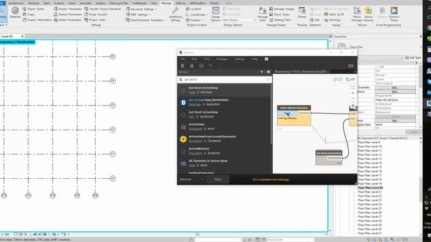The height and width of the screenshot is (242, 431).
Task: Open Additional Settings dropdown
Action: pos(175,14)
